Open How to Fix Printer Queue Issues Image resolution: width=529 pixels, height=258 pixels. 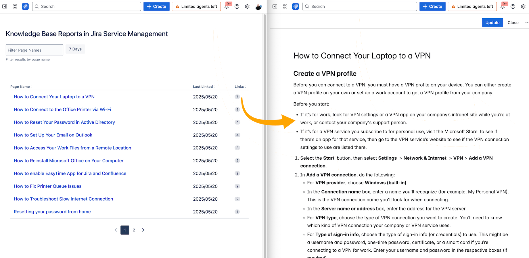(x=47, y=186)
